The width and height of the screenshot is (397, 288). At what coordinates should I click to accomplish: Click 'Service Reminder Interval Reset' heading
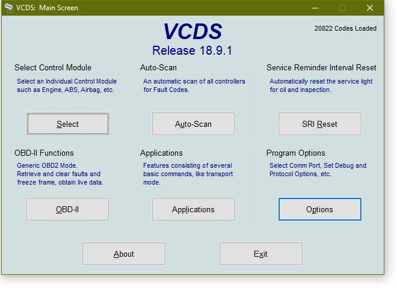(x=321, y=67)
